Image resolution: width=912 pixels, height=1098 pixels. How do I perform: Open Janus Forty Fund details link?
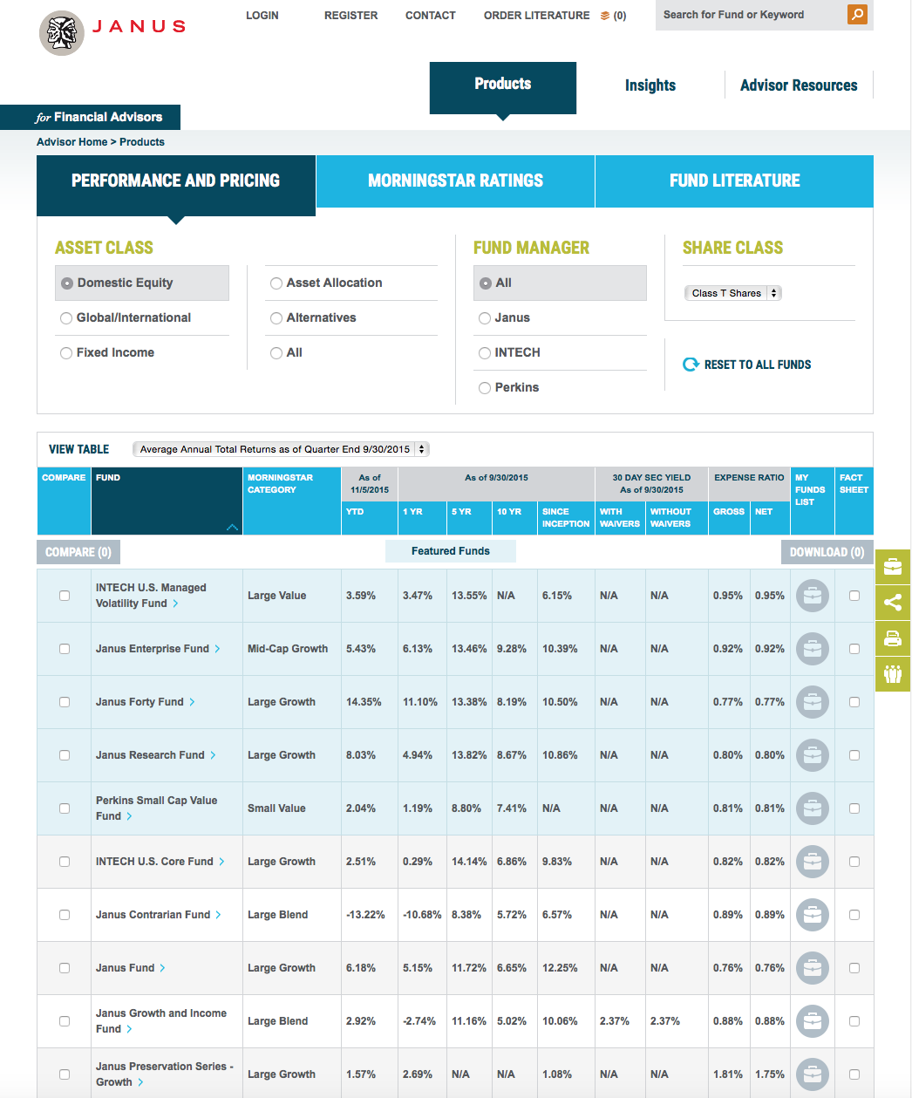(145, 702)
